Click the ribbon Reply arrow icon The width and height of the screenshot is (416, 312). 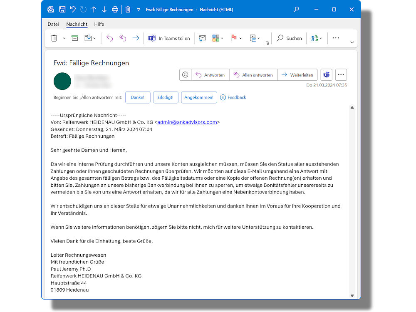click(109, 38)
